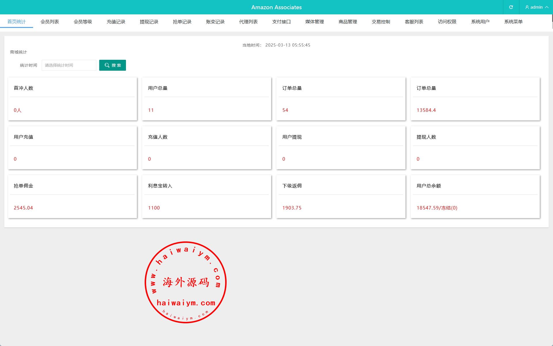This screenshot has width=553, height=346.
Task: Select the 抢单记录 tab
Action: tap(182, 22)
